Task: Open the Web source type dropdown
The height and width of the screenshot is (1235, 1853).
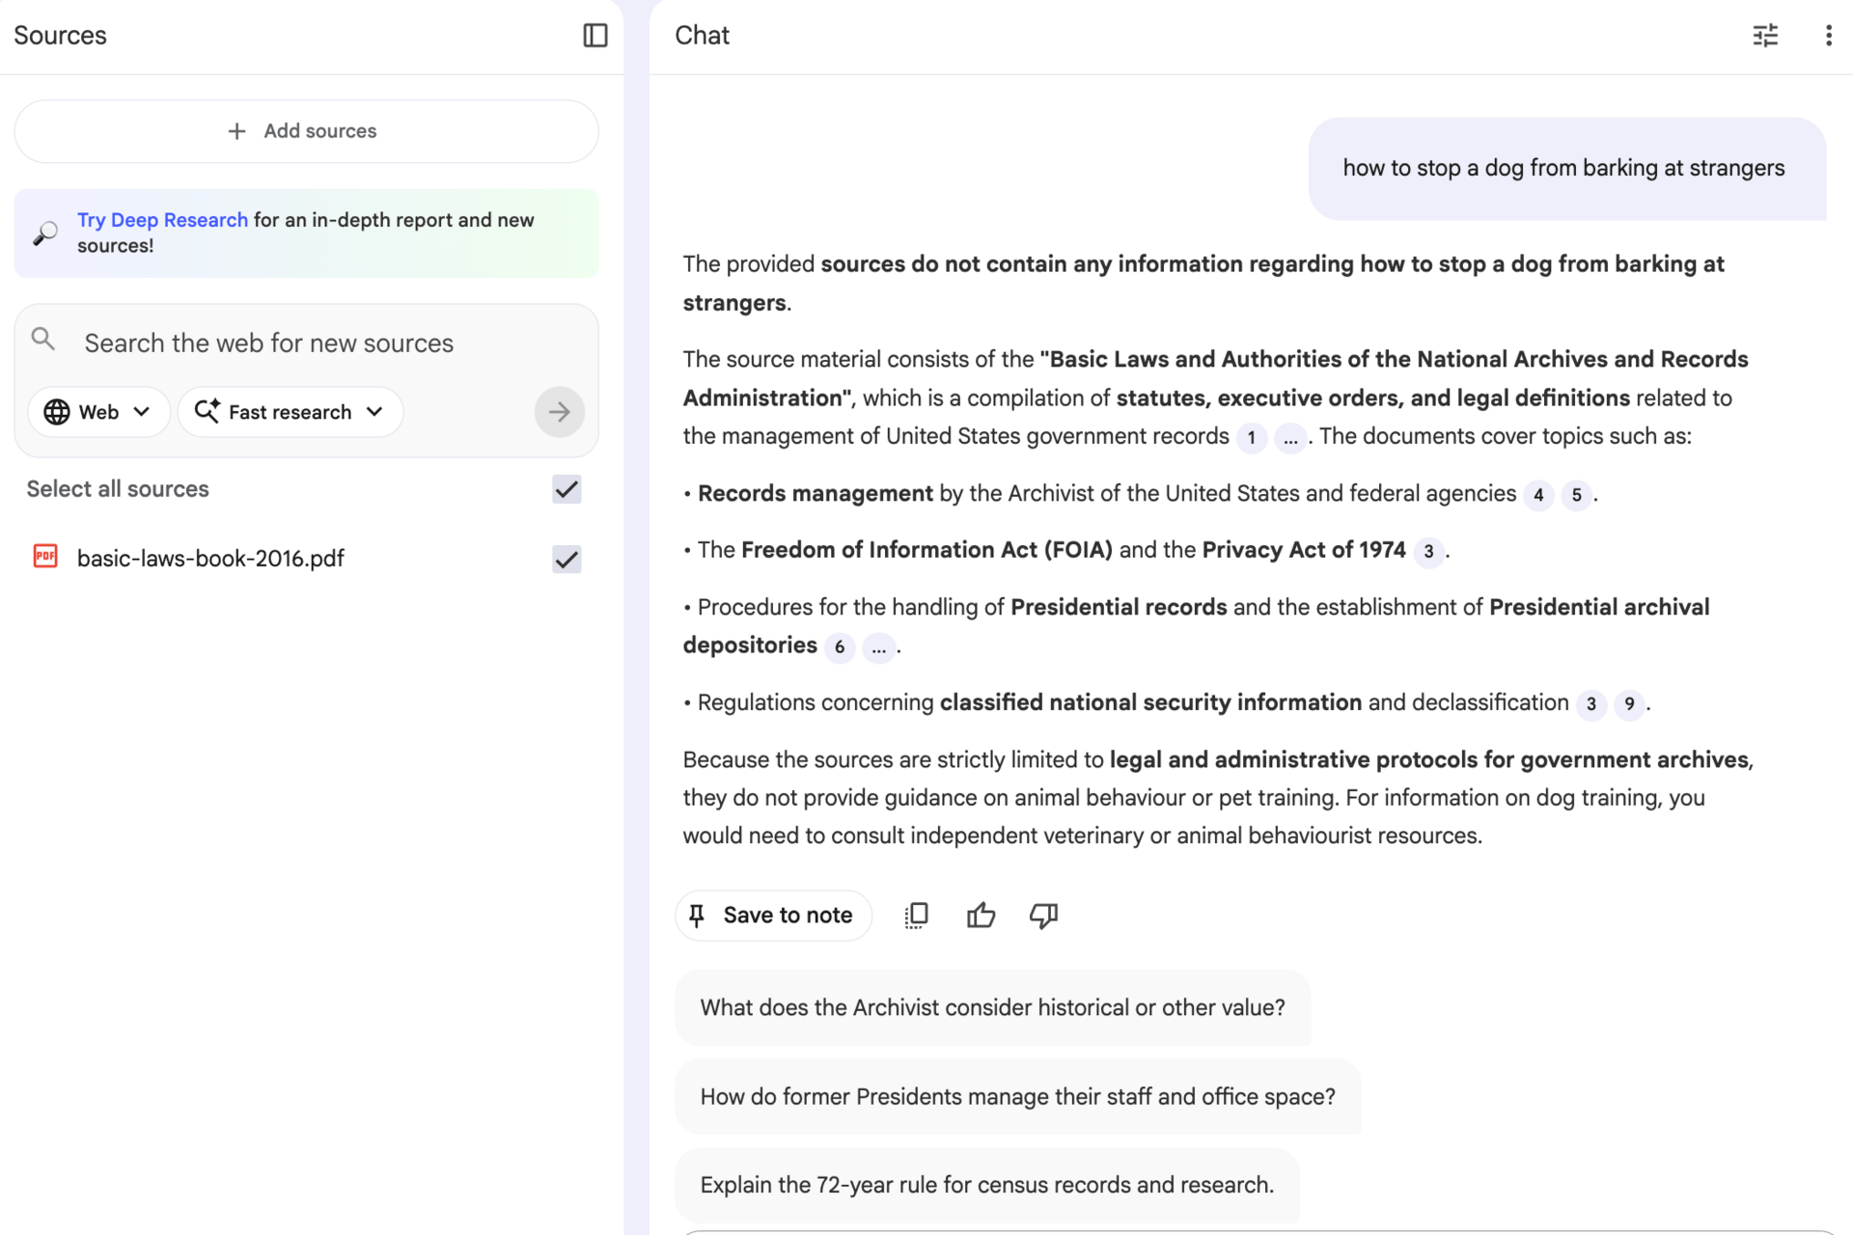Action: point(98,412)
